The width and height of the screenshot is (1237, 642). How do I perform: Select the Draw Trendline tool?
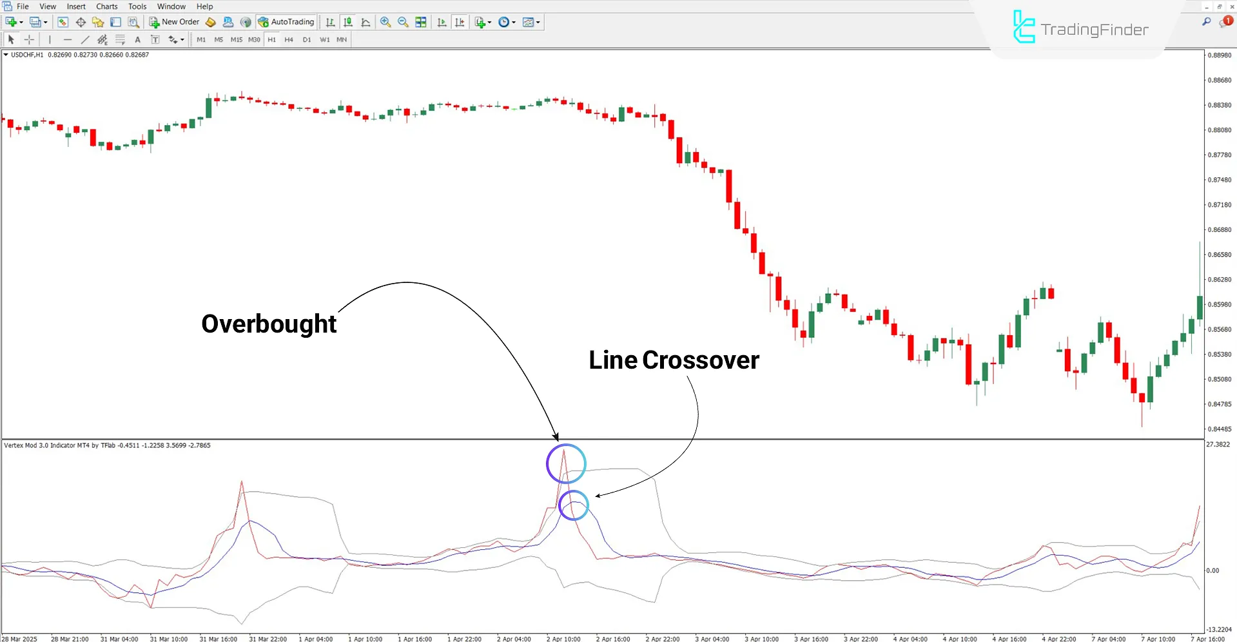(85, 39)
